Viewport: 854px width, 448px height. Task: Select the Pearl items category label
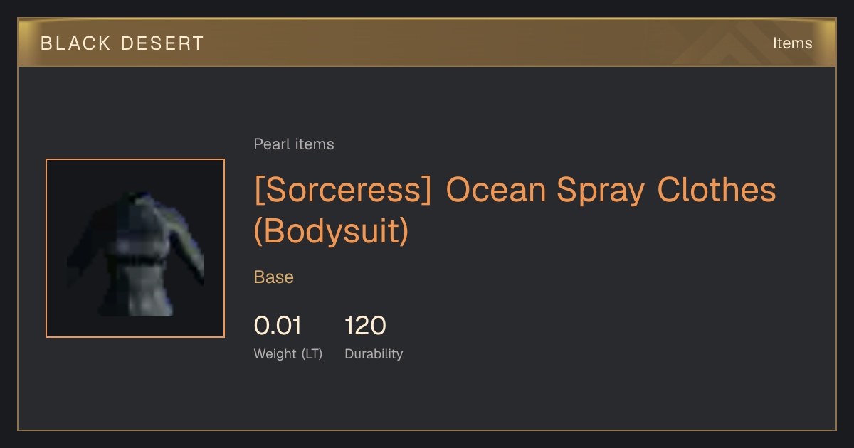coord(294,144)
